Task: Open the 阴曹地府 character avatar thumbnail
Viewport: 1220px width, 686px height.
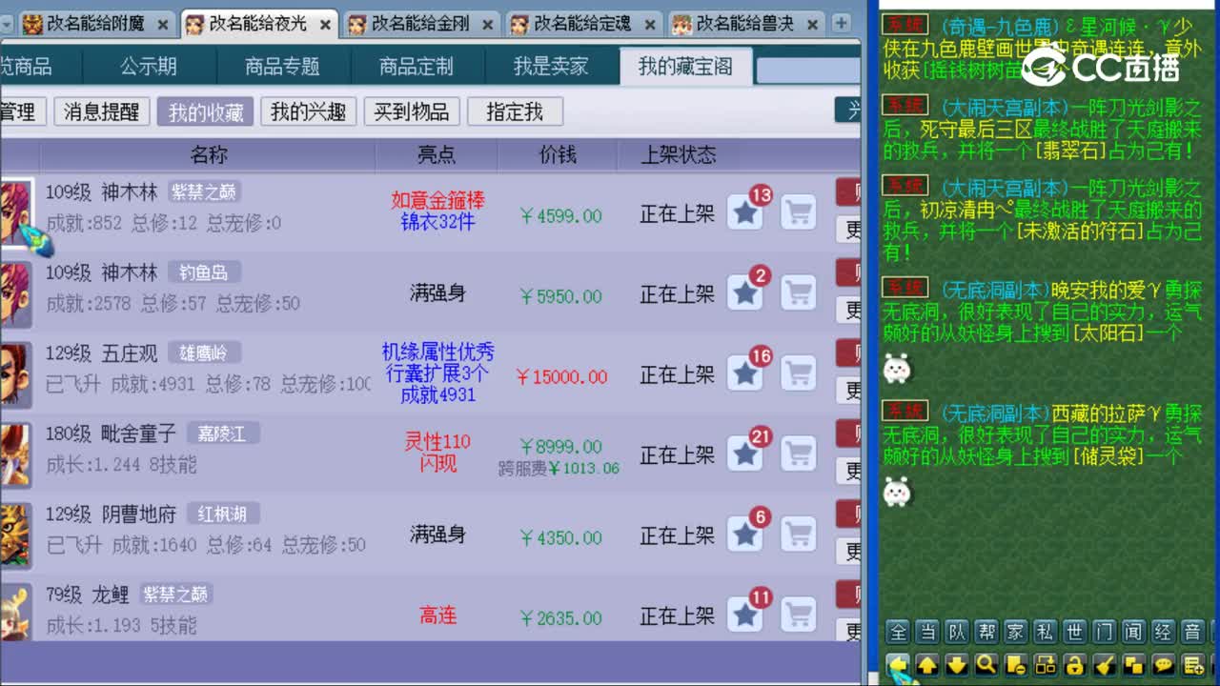Action: [16, 535]
